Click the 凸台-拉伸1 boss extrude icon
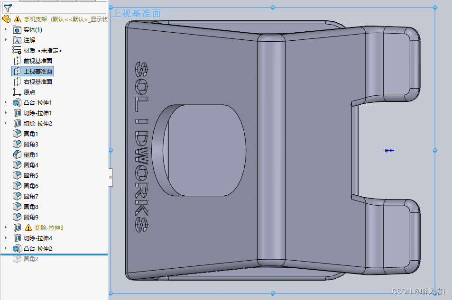This screenshot has width=452, height=300. (17, 102)
